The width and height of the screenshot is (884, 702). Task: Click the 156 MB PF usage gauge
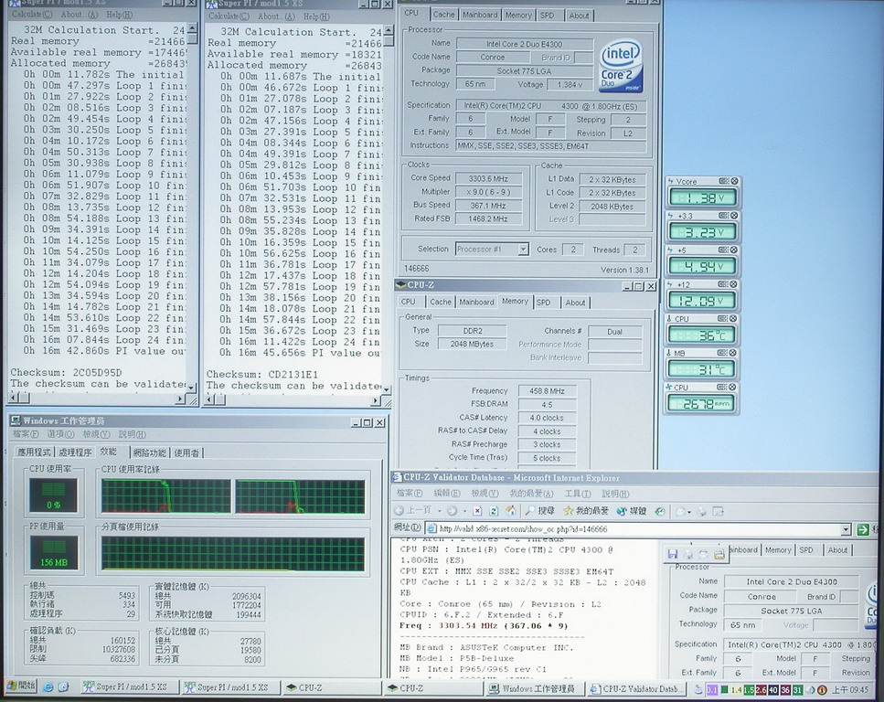54,552
